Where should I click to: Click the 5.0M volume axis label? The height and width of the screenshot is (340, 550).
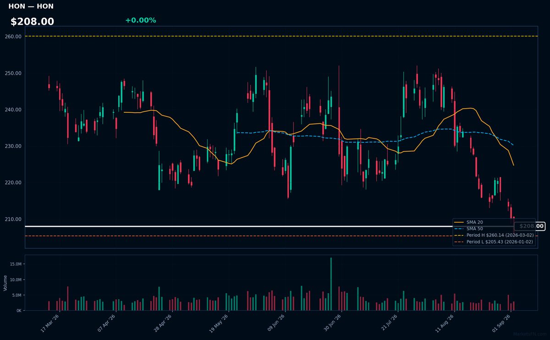16,295
